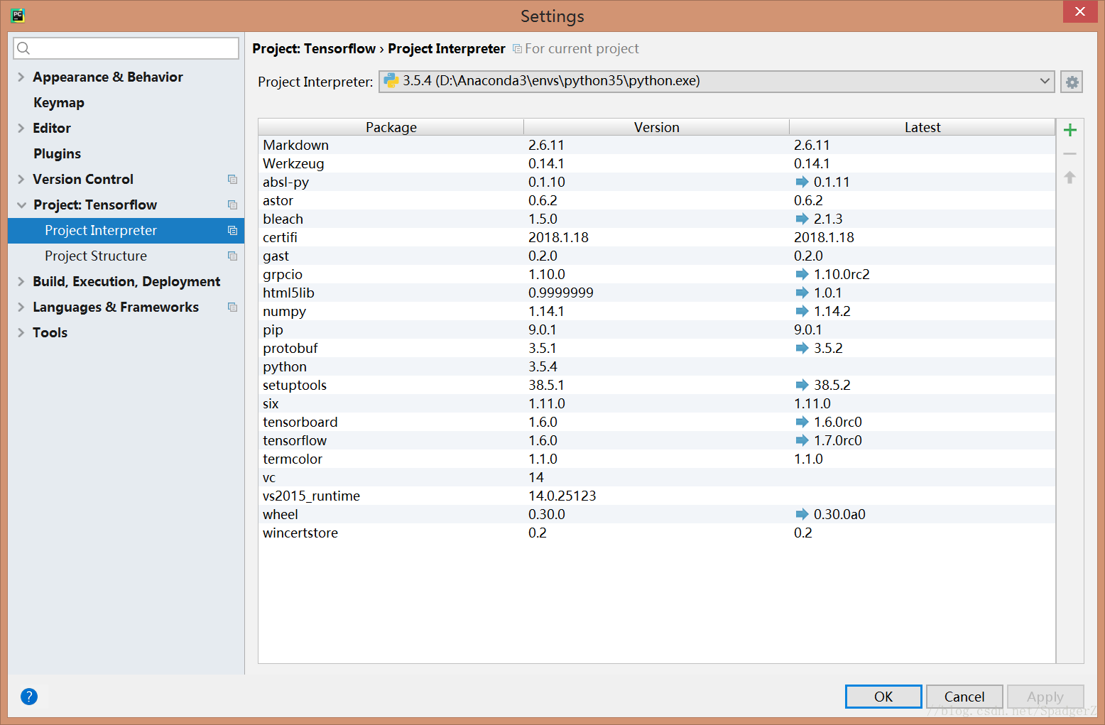Click the OK button
This screenshot has height=725, width=1105.
tap(883, 696)
